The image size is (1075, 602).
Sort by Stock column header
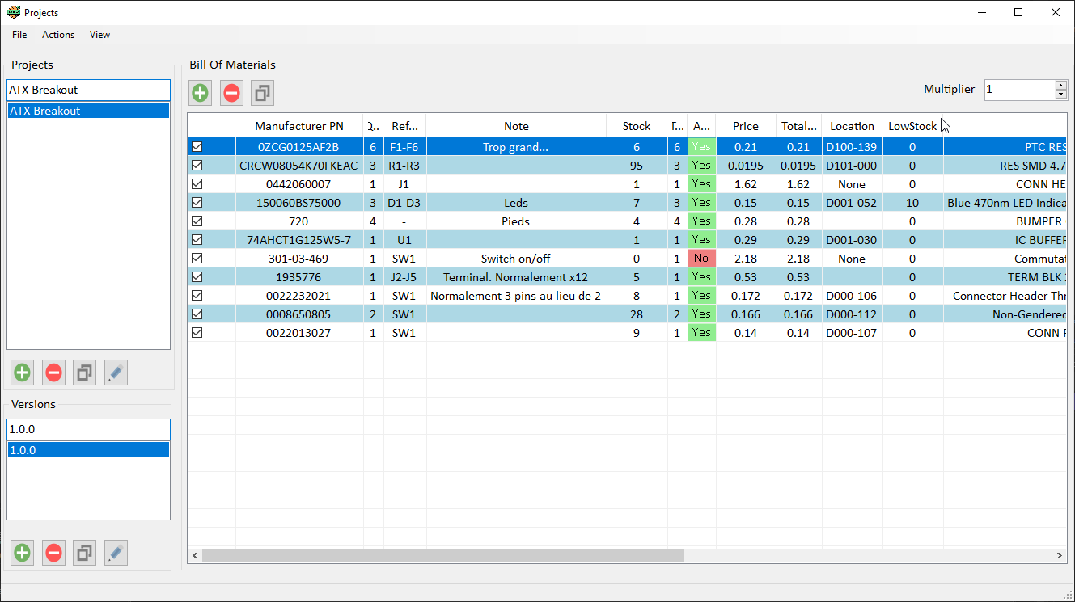tap(637, 126)
